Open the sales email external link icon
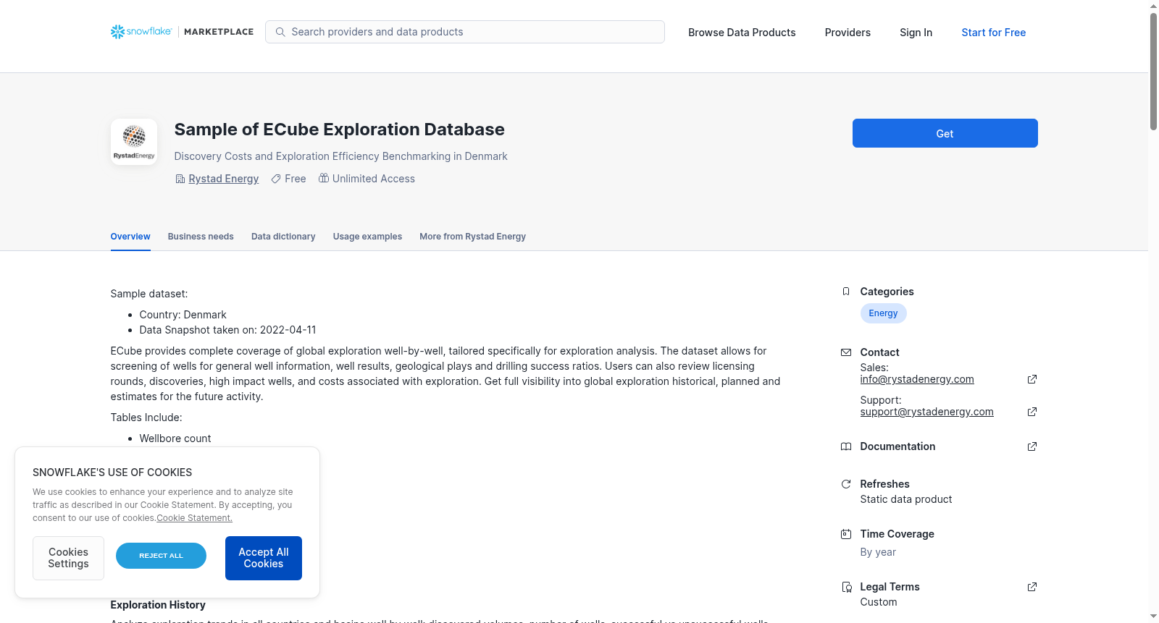 point(1032,379)
